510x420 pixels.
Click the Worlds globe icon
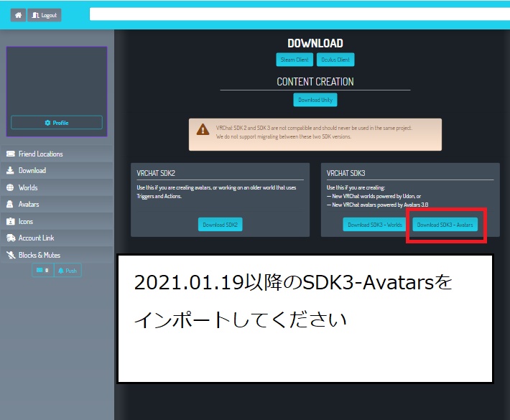[10, 187]
